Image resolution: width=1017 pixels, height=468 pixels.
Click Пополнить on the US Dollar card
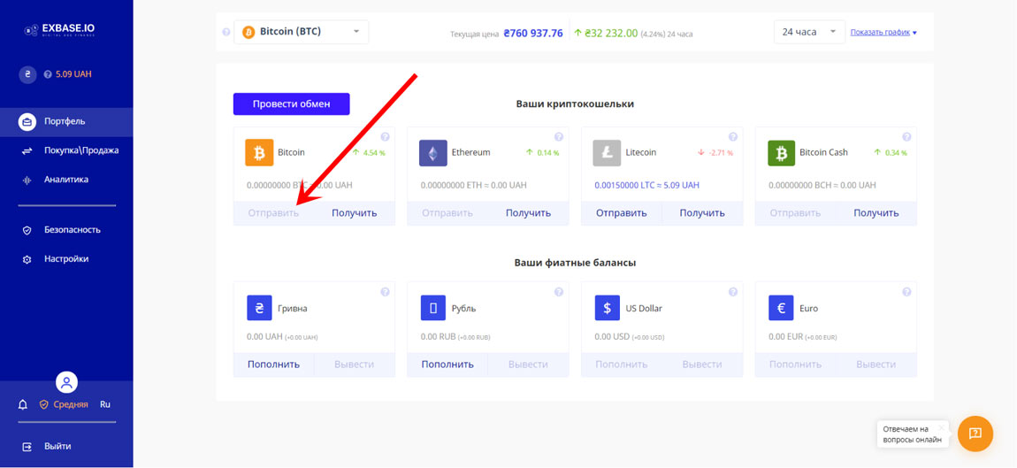pos(622,364)
